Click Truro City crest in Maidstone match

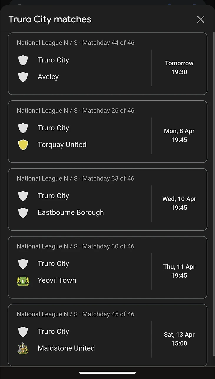23,332
